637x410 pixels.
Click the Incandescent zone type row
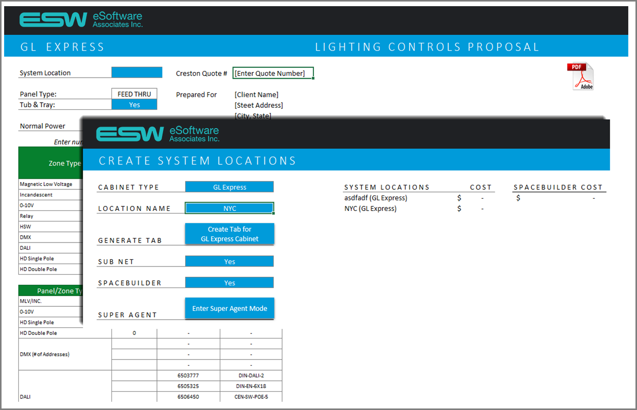(x=50, y=195)
